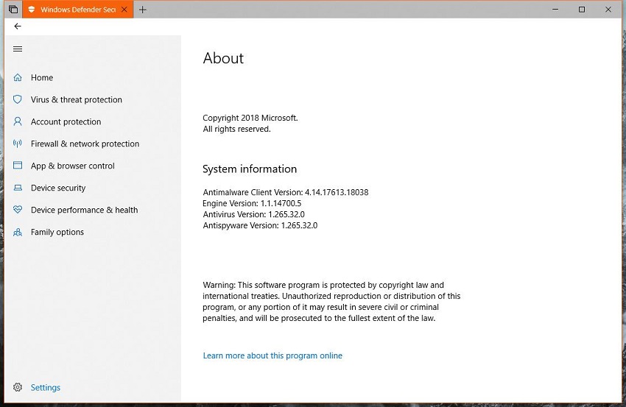626x407 pixels.
Task: Collapse the sidebar with hamburger menu
Action: 18,49
